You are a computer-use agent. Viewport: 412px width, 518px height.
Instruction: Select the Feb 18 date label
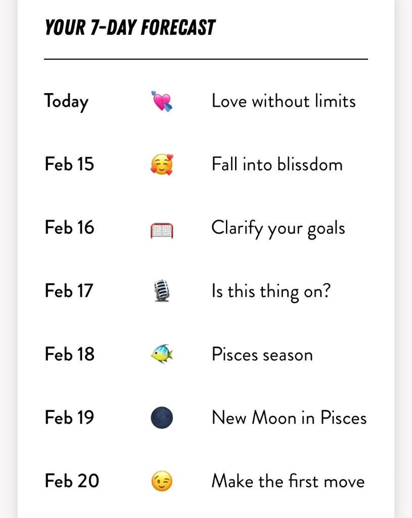click(x=69, y=354)
